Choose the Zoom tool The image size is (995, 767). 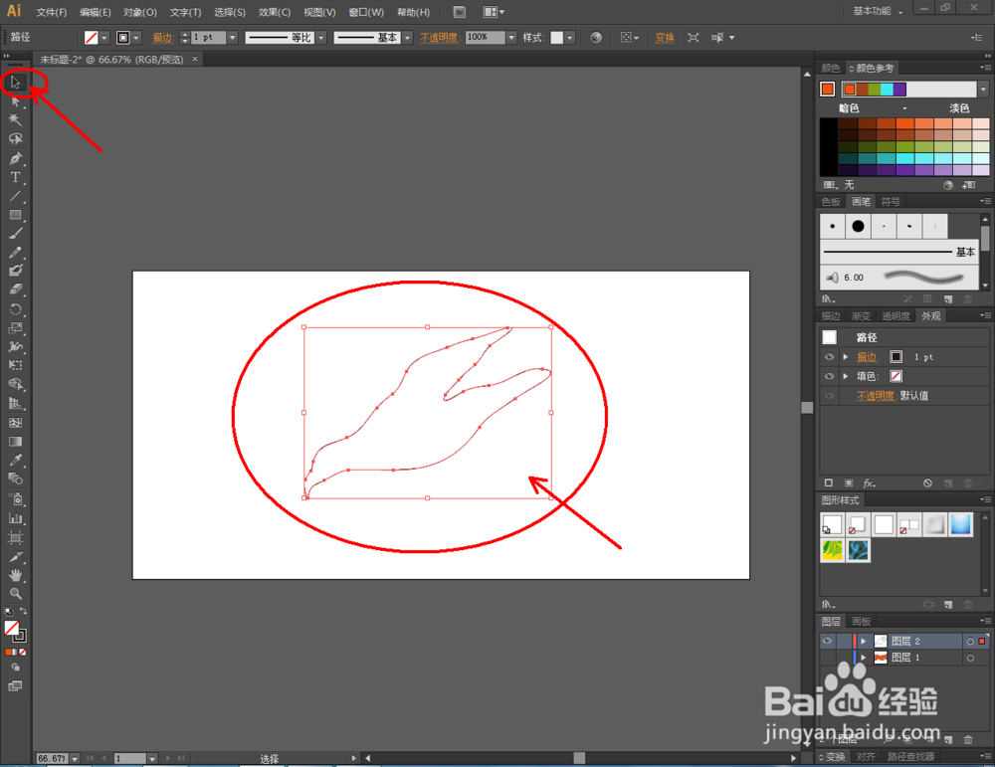click(x=15, y=594)
